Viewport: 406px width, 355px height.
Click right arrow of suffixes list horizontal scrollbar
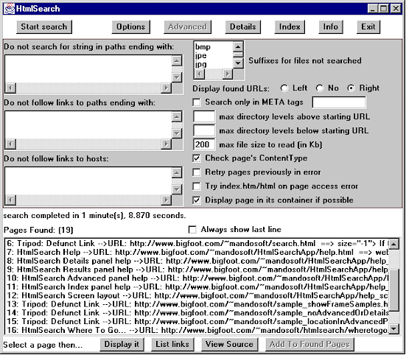[228, 74]
